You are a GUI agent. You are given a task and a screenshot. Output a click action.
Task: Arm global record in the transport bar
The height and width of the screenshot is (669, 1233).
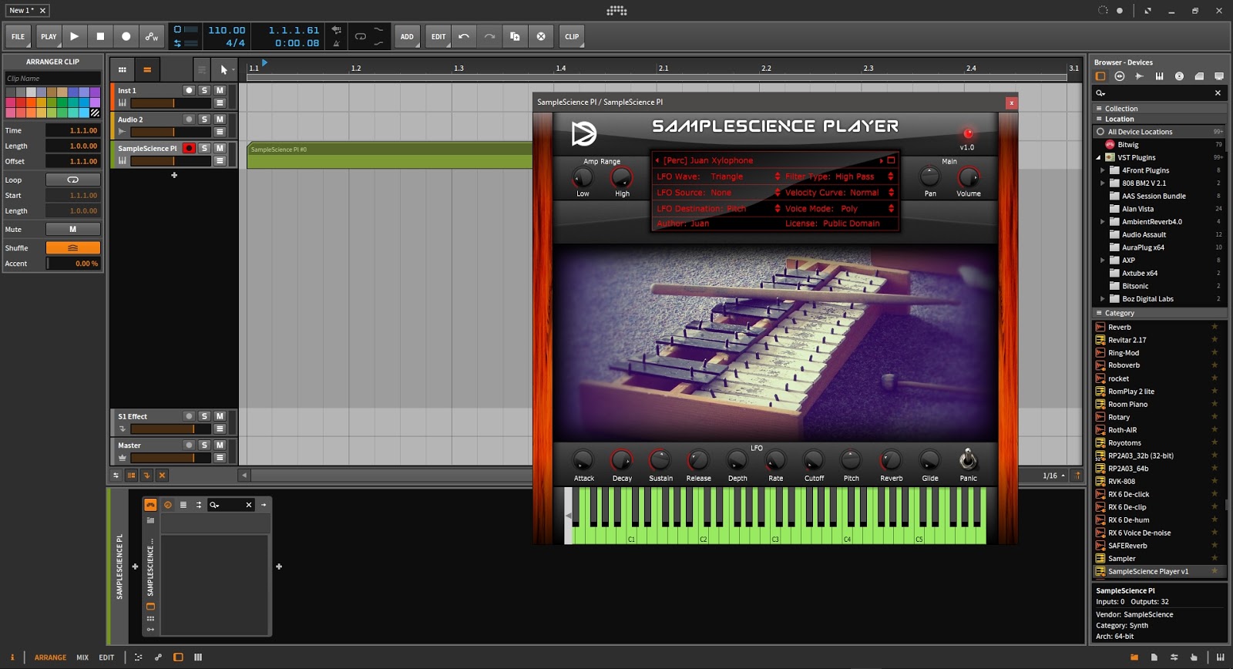pos(126,36)
